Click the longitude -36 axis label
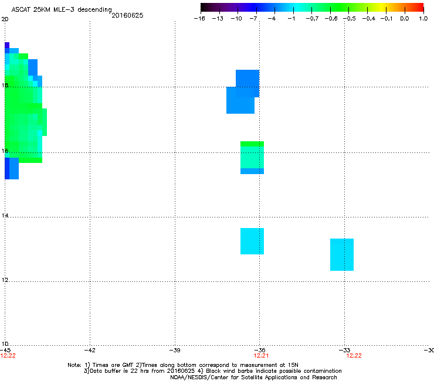 [260, 351]
